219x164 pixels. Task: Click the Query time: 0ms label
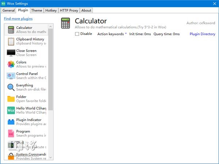click(166, 34)
